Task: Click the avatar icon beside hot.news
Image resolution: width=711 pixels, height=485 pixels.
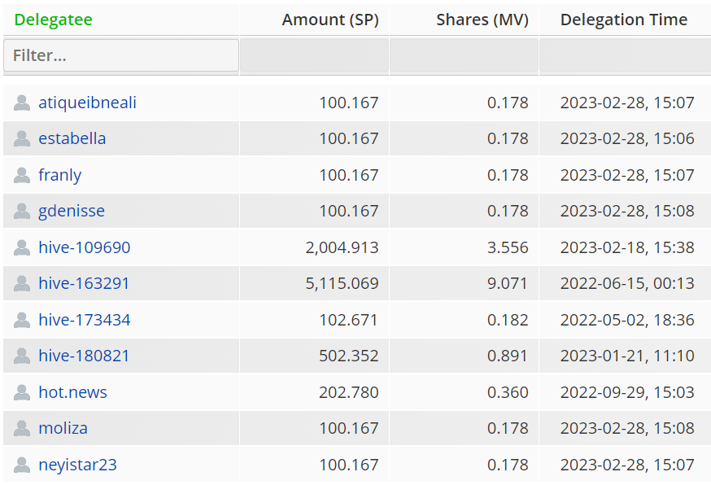Action: point(22,392)
